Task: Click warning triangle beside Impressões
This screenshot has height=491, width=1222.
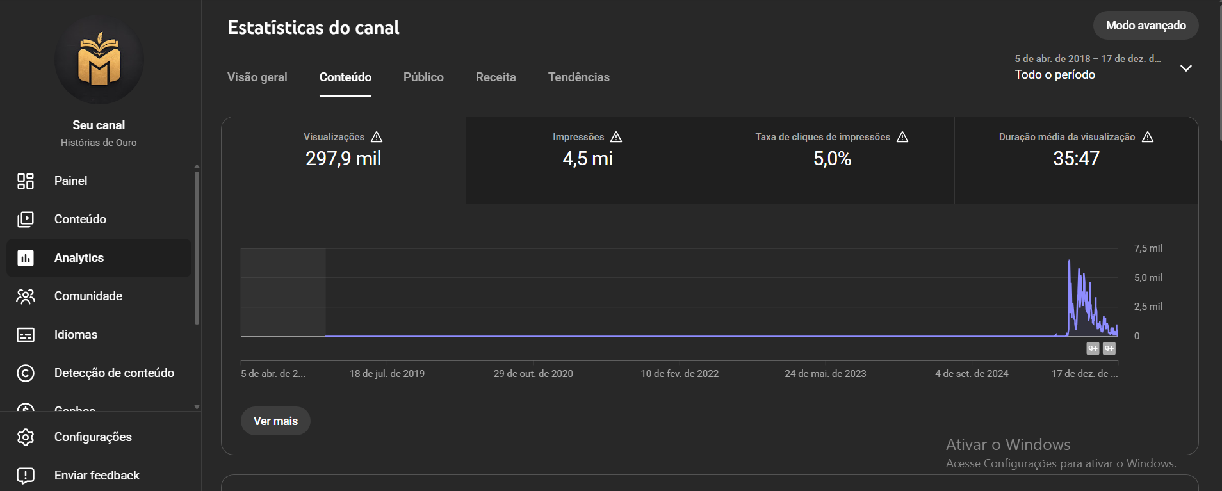Action: point(616,137)
